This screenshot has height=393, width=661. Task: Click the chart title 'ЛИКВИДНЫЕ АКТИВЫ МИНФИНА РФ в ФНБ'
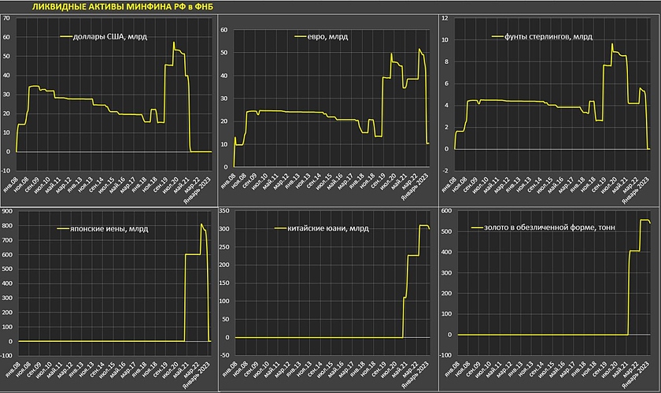pos(109,6)
